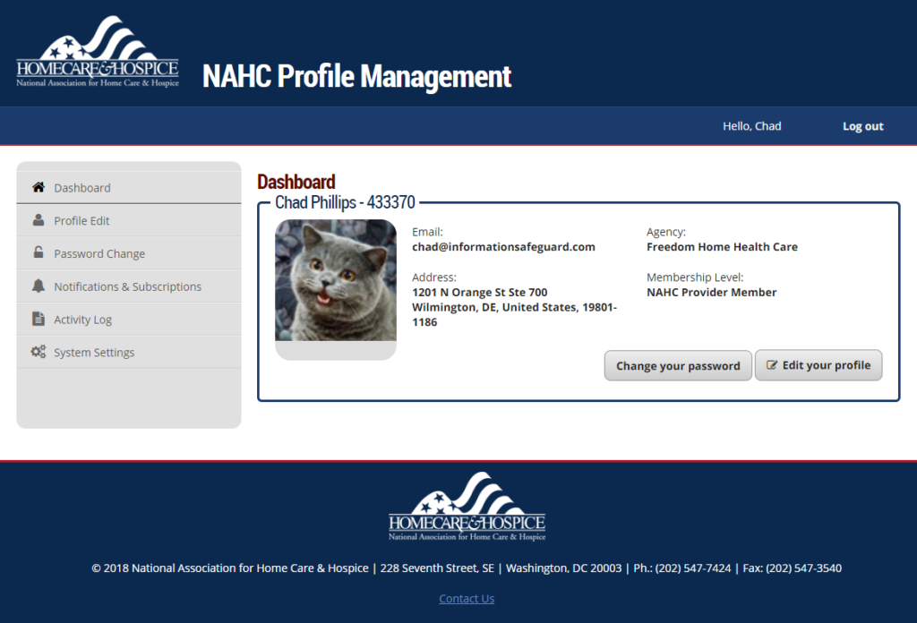The height and width of the screenshot is (623, 917).
Task: Click the pencil icon on Edit your profile
Action: click(772, 366)
